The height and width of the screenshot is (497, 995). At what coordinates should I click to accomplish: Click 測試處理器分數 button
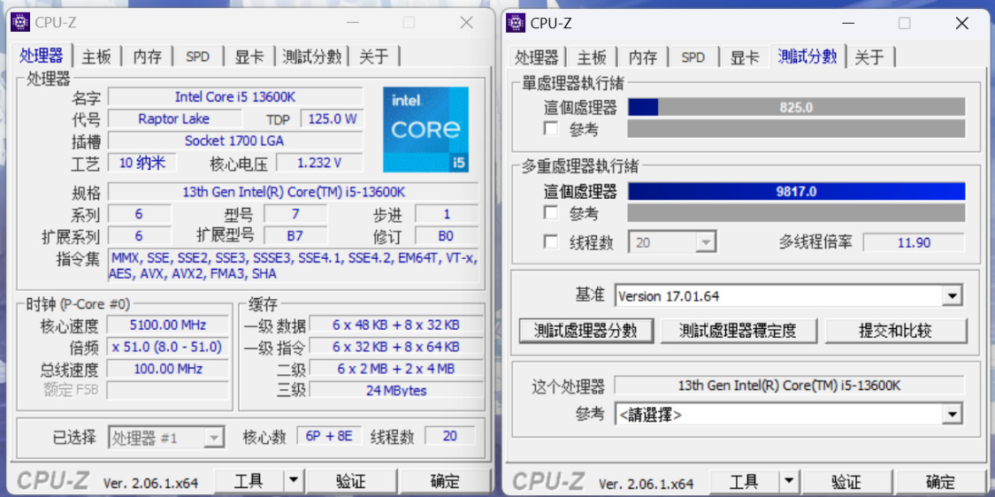[586, 331]
